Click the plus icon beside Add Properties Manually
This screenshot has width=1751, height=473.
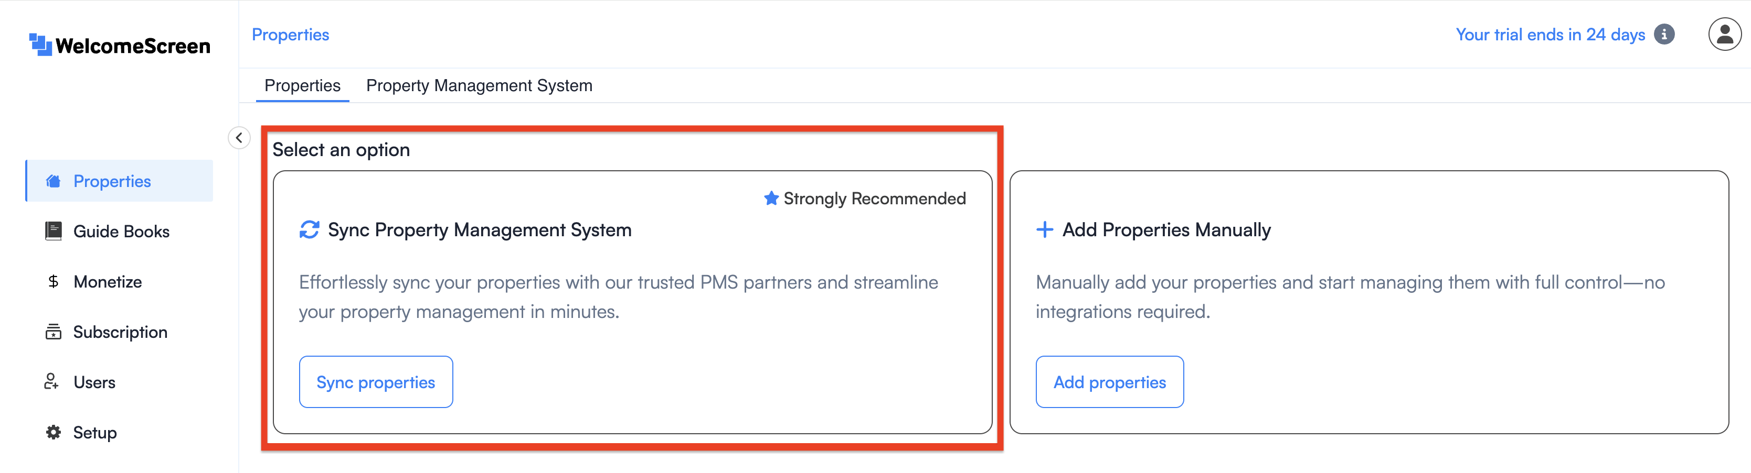tap(1044, 230)
